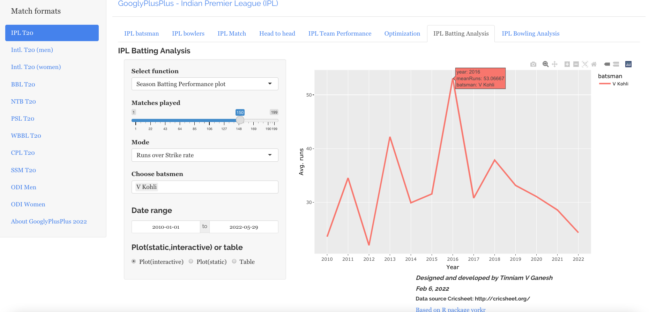
Task: Choose the Plot(static) radio option
Action: click(191, 261)
